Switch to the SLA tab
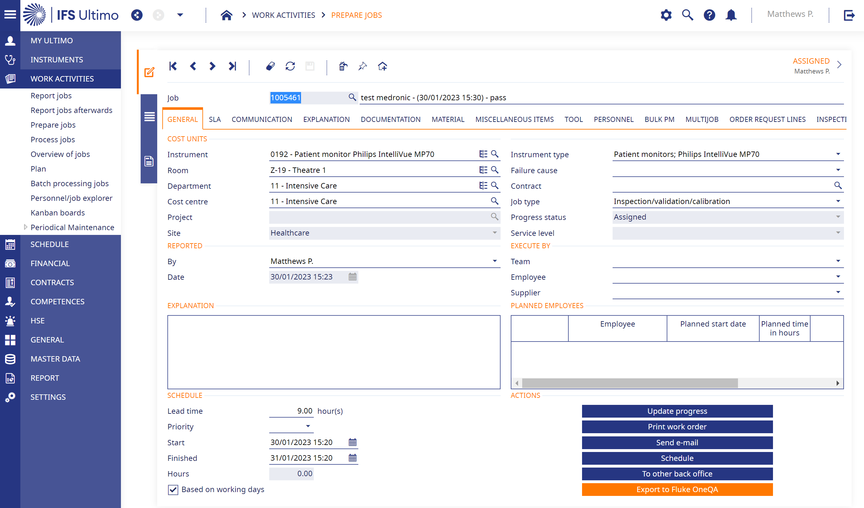This screenshot has height=508, width=864. [214, 119]
